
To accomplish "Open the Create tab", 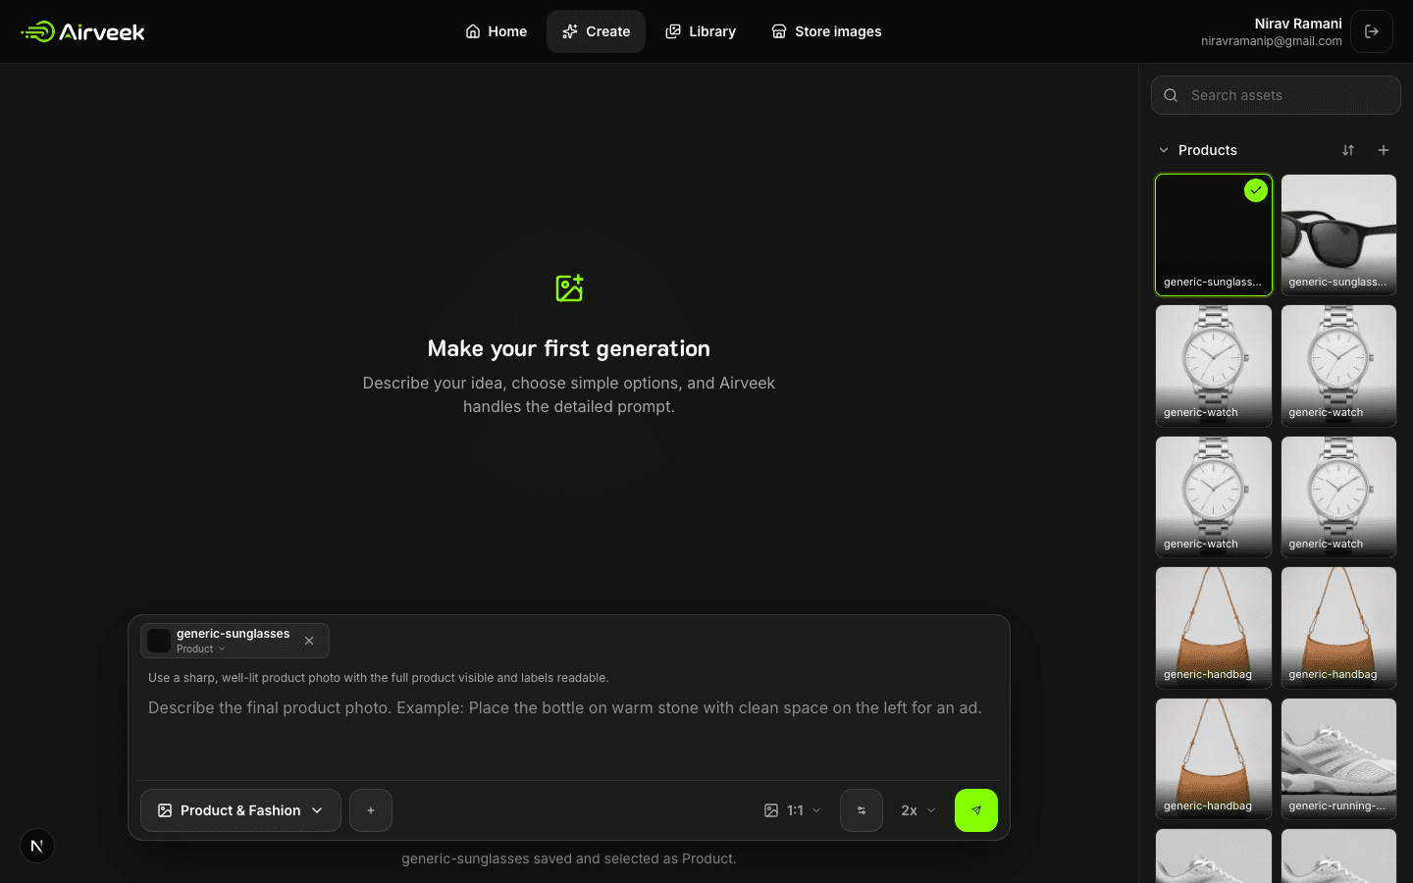I will (596, 31).
